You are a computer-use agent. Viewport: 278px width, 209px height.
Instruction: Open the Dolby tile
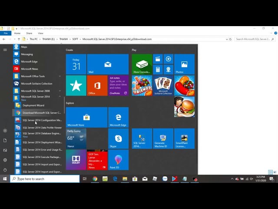[76, 160]
